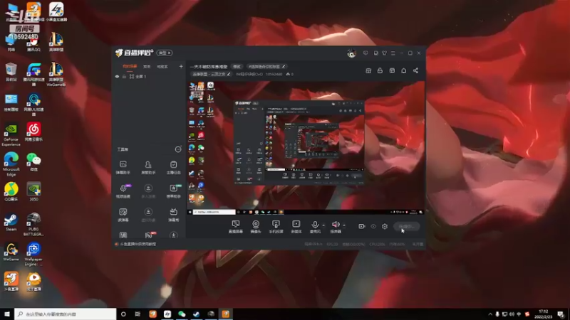This screenshot has width=570, height=320.
Task: Open video mic-link tool
Action: click(123, 191)
